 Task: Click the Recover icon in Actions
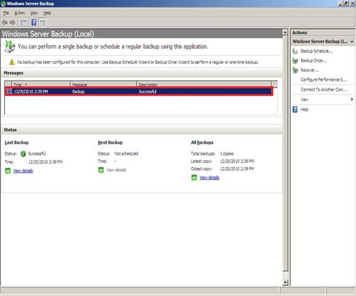(x=295, y=70)
